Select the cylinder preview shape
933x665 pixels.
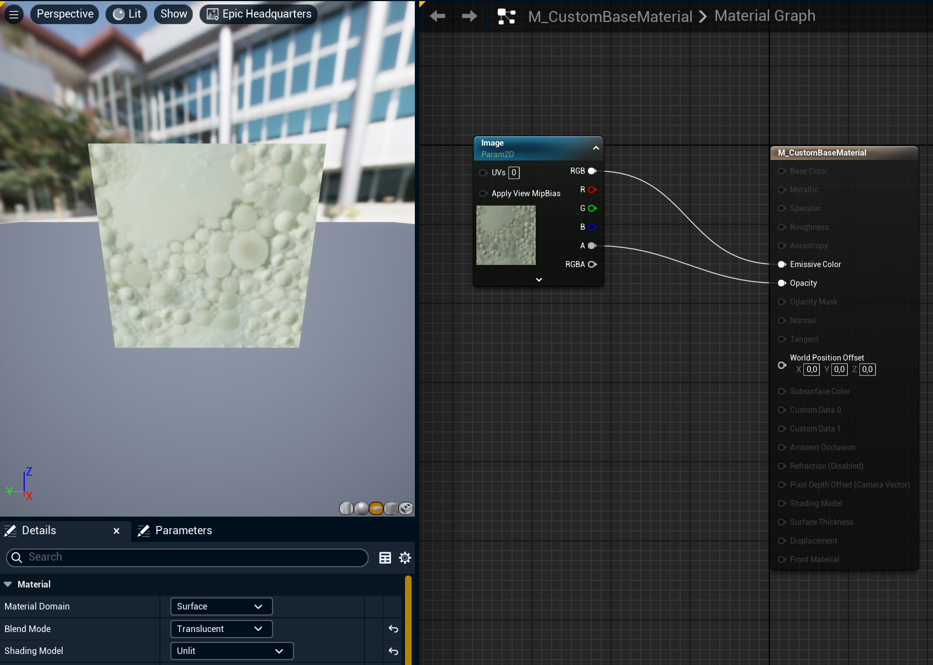pos(346,508)
